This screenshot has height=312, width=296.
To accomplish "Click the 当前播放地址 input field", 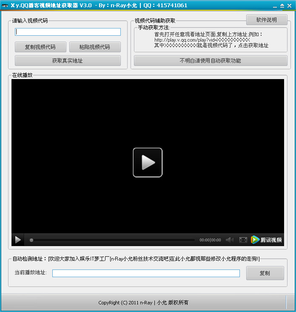I will pos(146,273).
